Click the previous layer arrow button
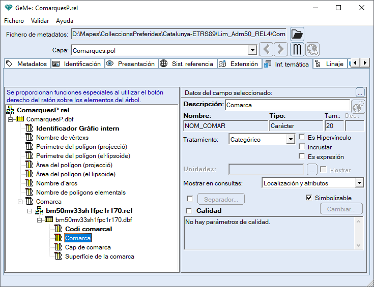This screenshot has height=287, width=374. click(266, 50)
